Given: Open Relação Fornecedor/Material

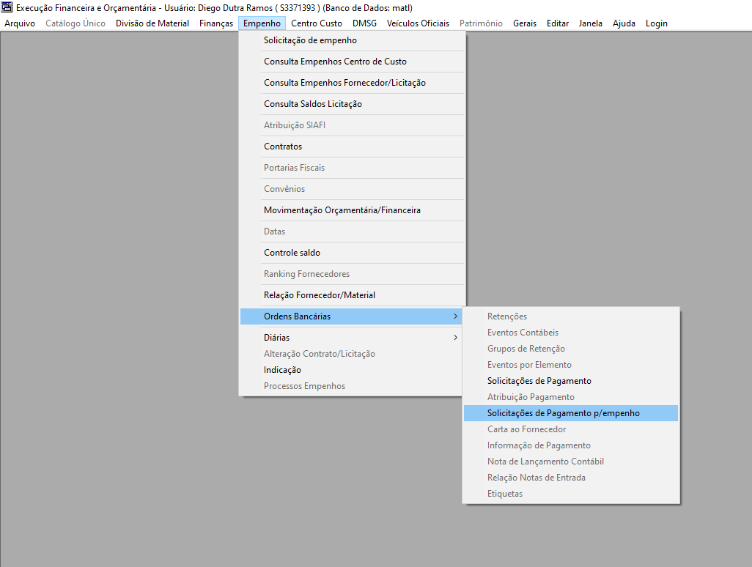Looking at the screenshot, I should coord(320,295).
